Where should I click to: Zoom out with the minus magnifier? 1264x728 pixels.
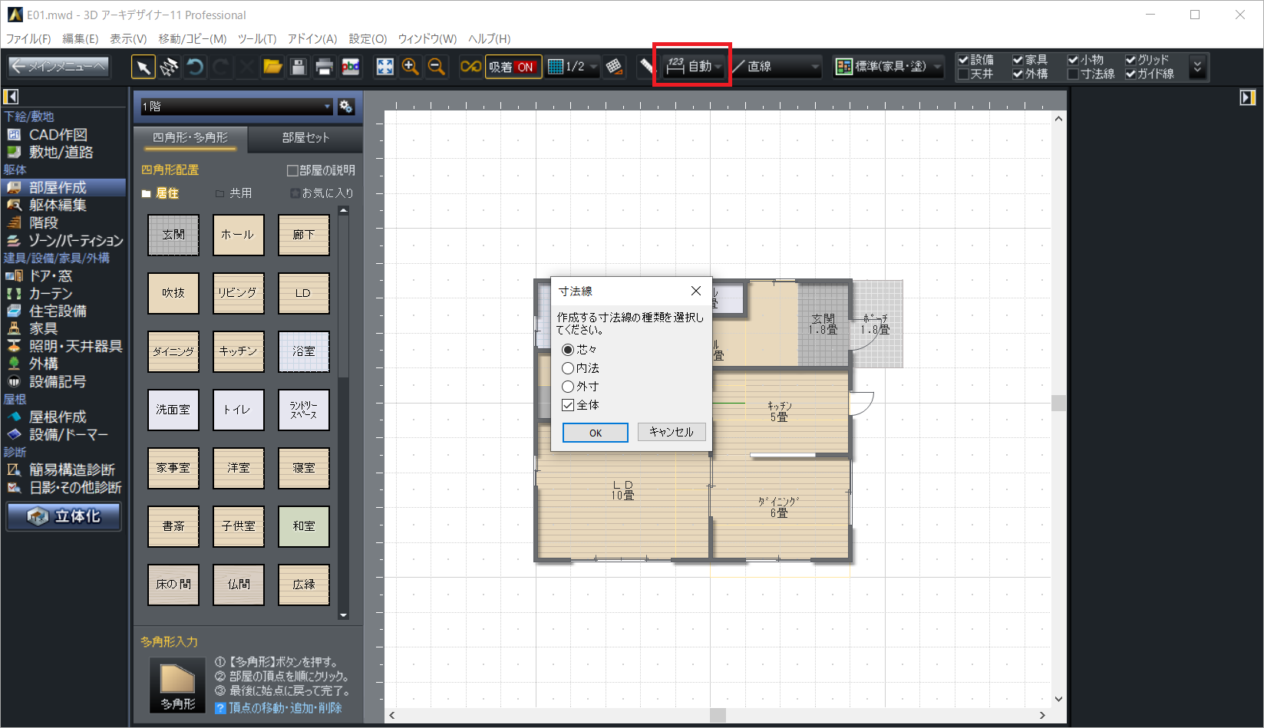437,68
